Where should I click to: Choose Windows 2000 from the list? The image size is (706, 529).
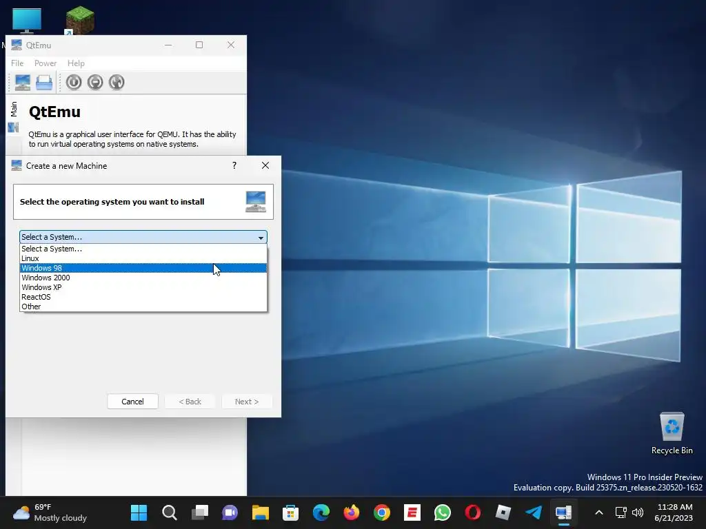pyautogui.click(x=143, y=278)
